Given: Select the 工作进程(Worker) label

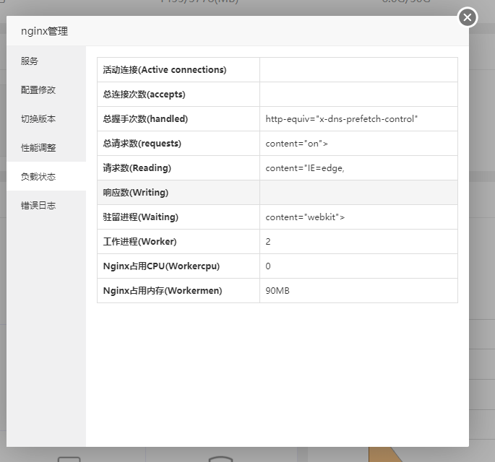Looking at the screenshot, I should click(x=139, y=242).
